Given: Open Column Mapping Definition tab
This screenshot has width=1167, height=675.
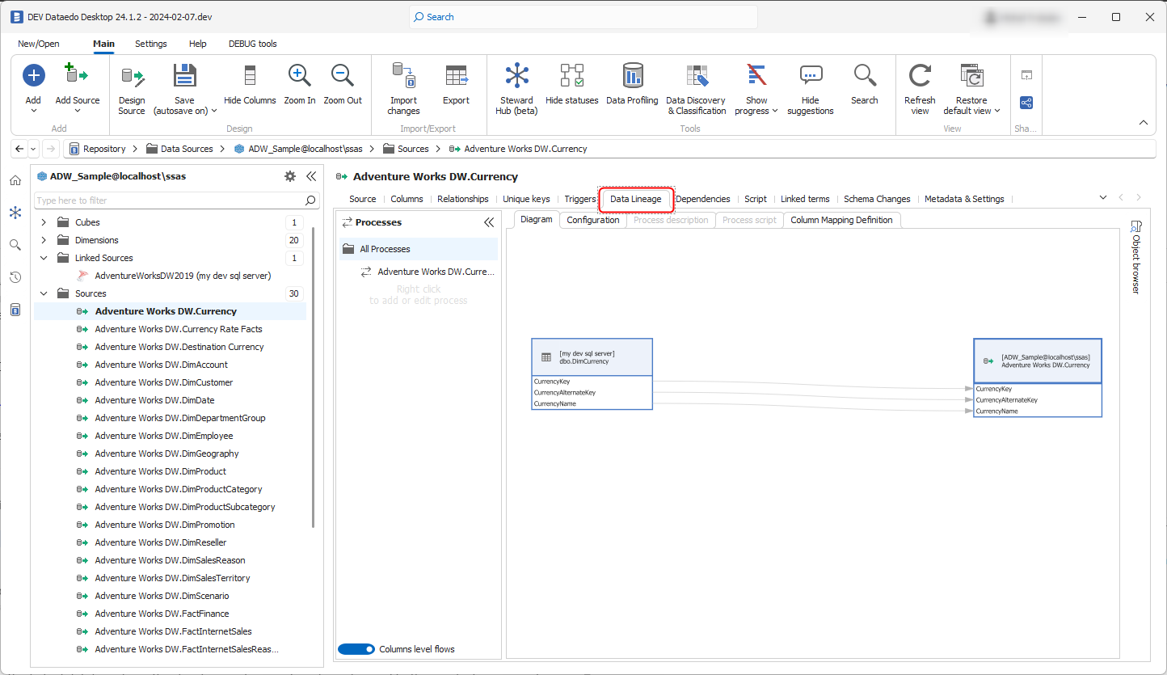Looking at the screenshot, I should [x=841, y=220].
